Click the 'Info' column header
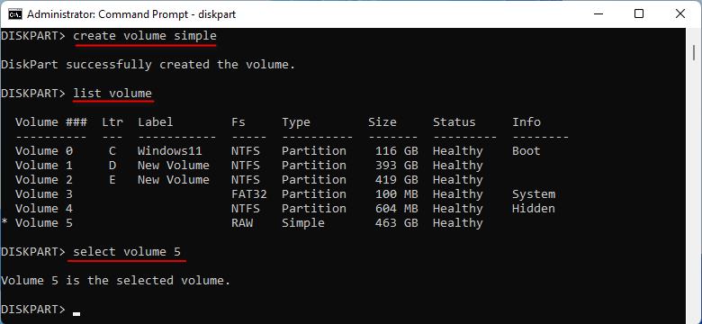 click(526, 122)
